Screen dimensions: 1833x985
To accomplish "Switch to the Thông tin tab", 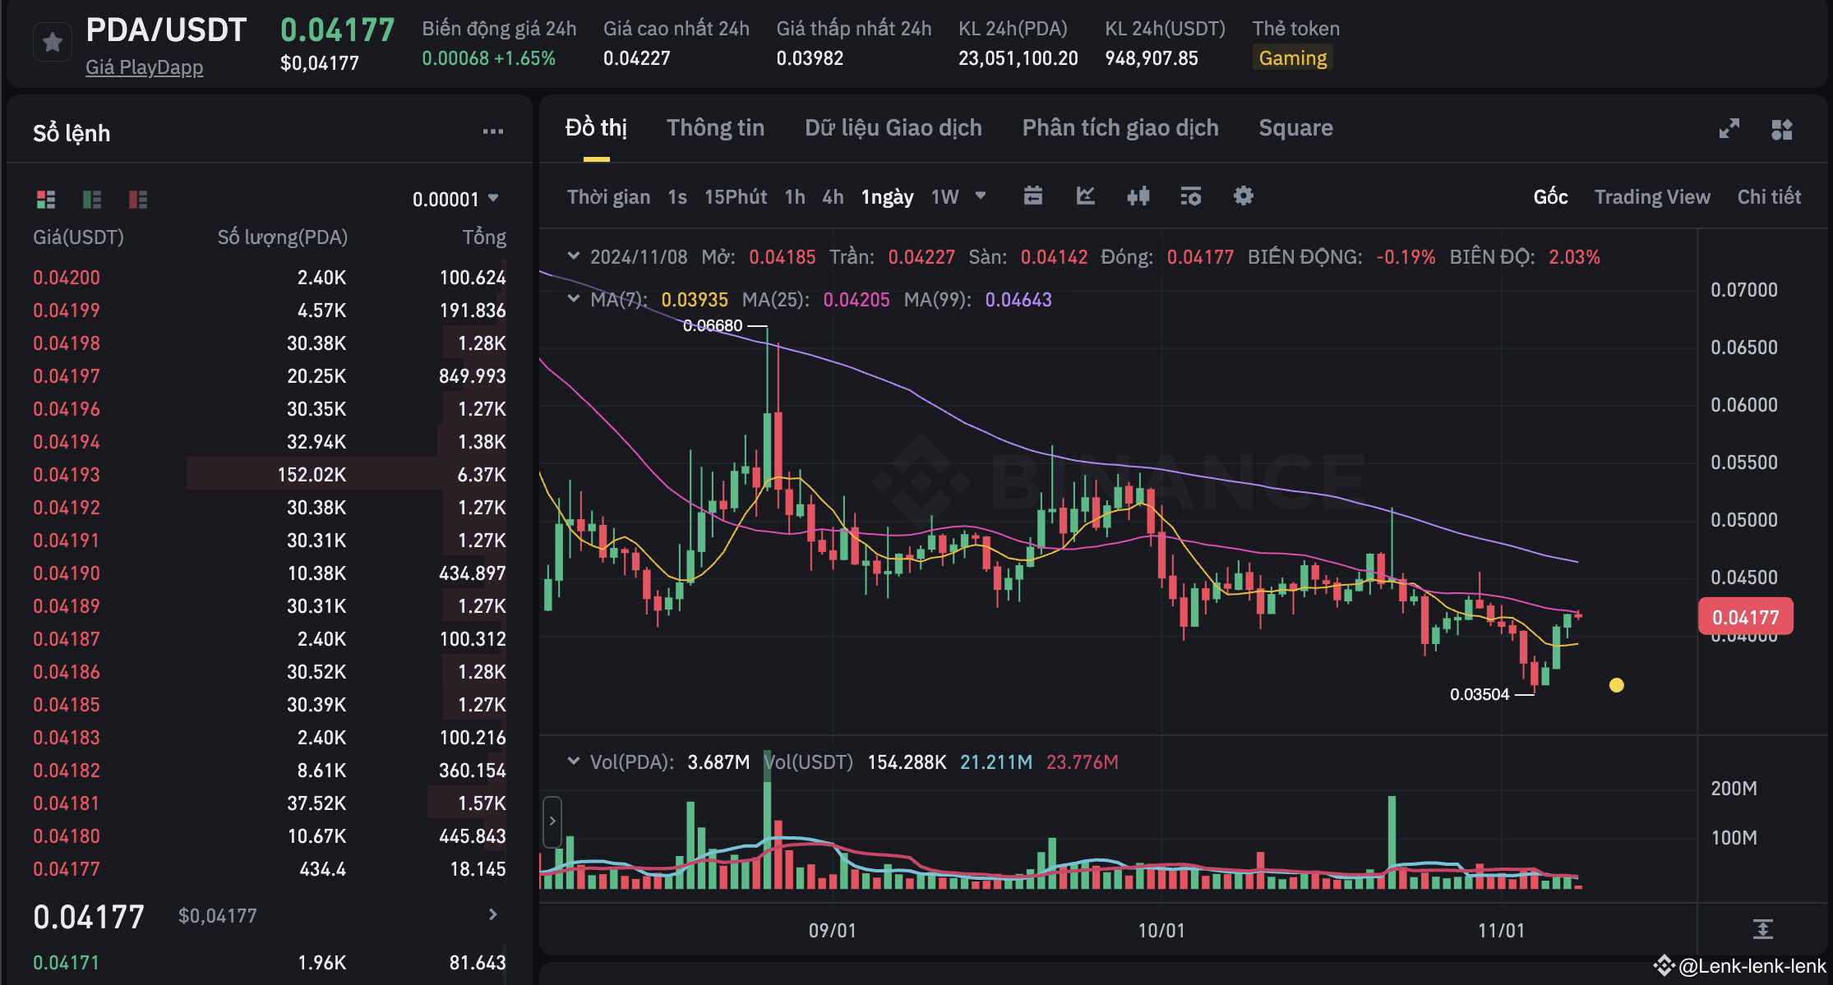I will coord(715,128).
